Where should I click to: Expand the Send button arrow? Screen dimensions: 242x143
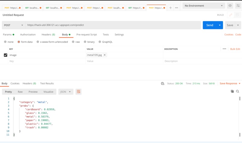point(220,25)
